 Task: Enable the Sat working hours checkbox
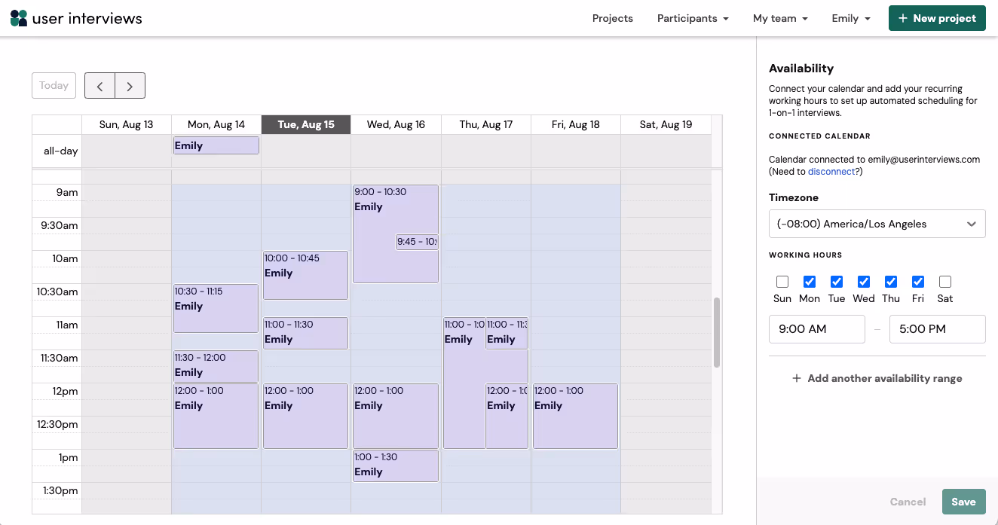(x=944, y=282)
